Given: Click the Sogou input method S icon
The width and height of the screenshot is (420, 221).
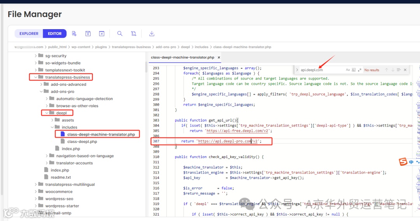Looking at the screenshot, I should pos(403,162).
